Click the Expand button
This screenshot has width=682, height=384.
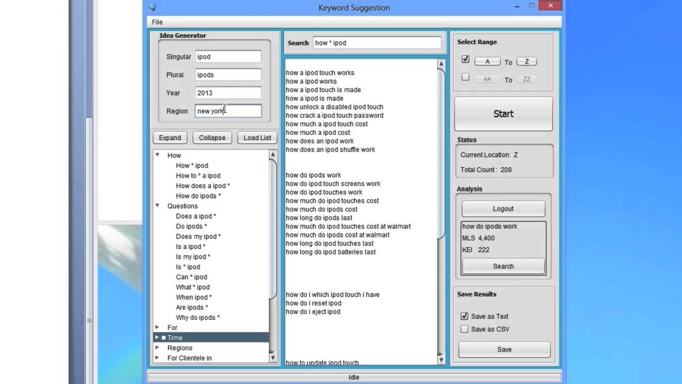coord(170,138)
